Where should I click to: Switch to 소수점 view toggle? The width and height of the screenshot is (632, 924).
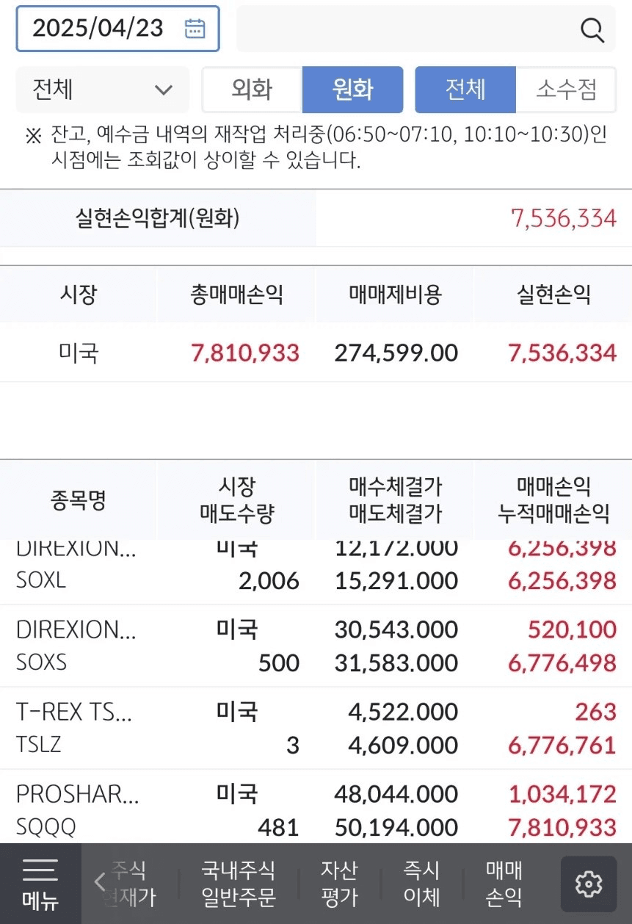[x=566, y=90]
